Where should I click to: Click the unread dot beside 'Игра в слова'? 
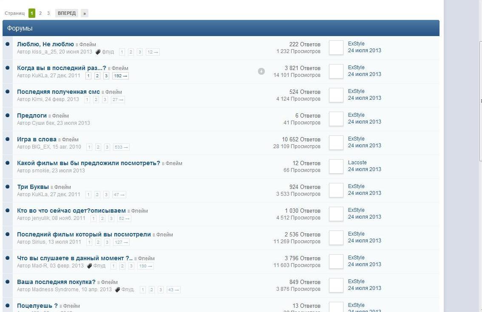pyautogui.click(x=8, y=139)
